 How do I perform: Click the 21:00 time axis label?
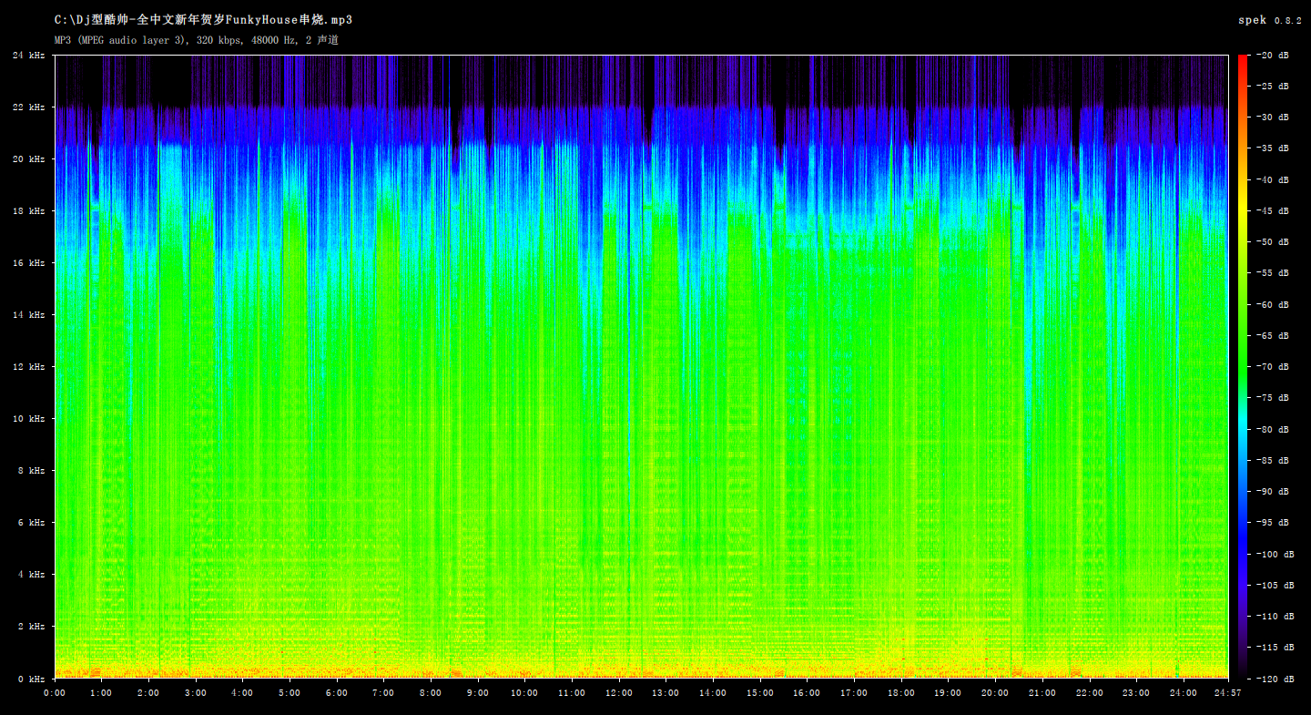1042,693
